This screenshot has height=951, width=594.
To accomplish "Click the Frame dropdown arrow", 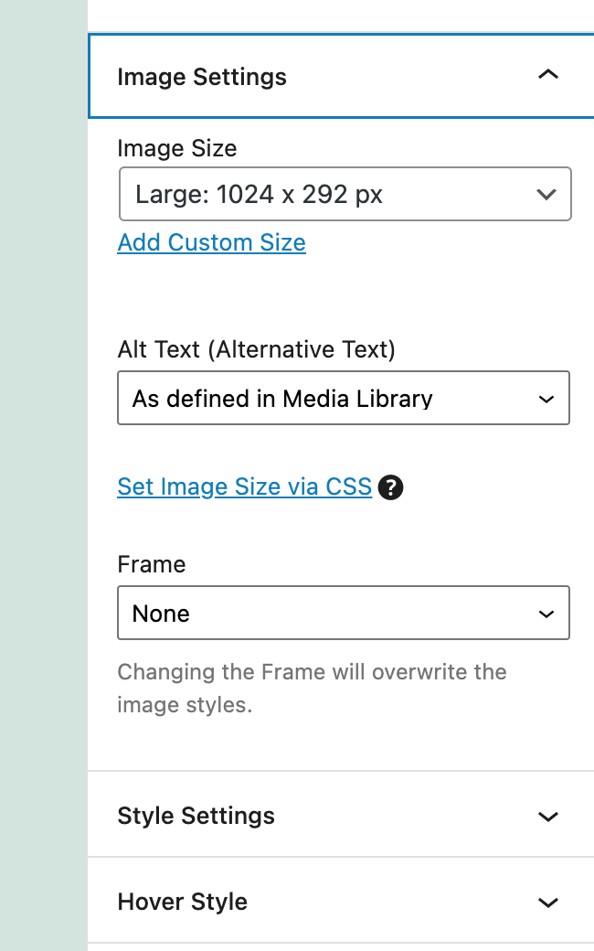I will point(546,614).
